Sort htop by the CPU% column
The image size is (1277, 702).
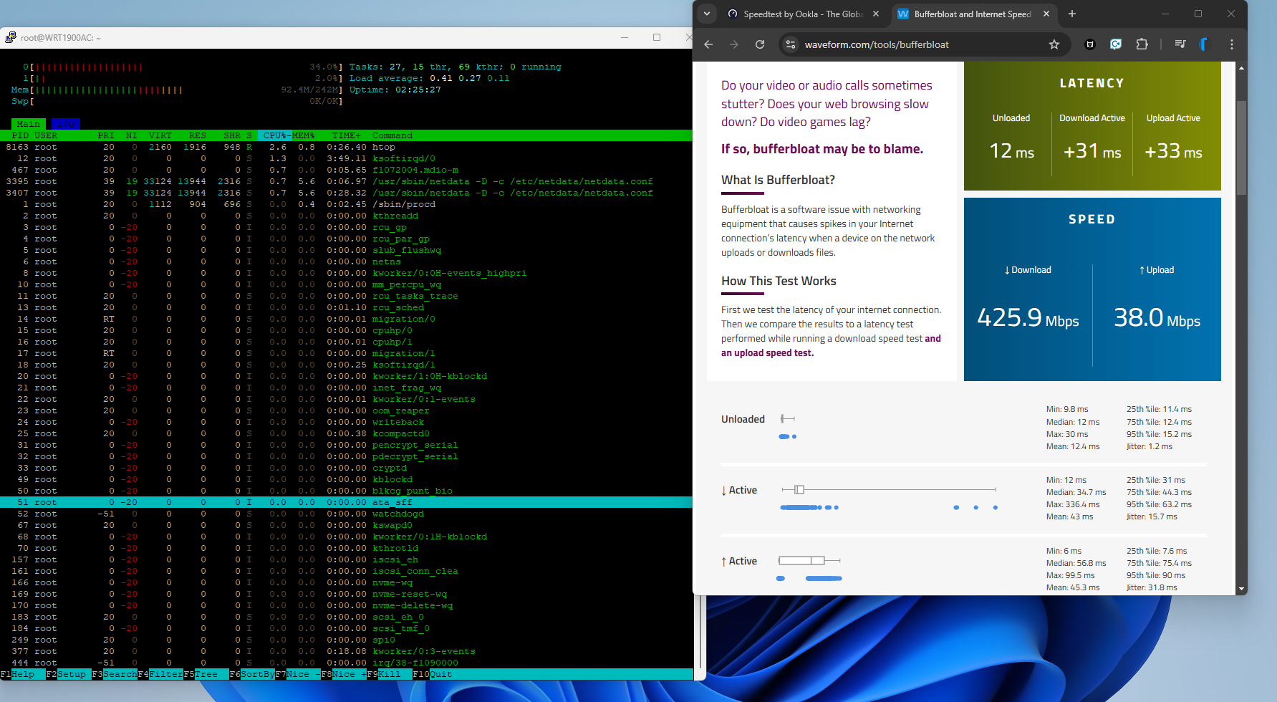(x=274, y=135)
